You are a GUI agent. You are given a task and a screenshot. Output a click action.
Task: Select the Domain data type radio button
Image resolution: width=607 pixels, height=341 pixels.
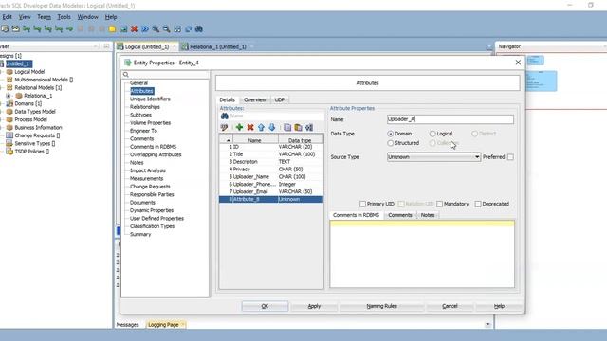pyautogui.click(x=390, y=134)
